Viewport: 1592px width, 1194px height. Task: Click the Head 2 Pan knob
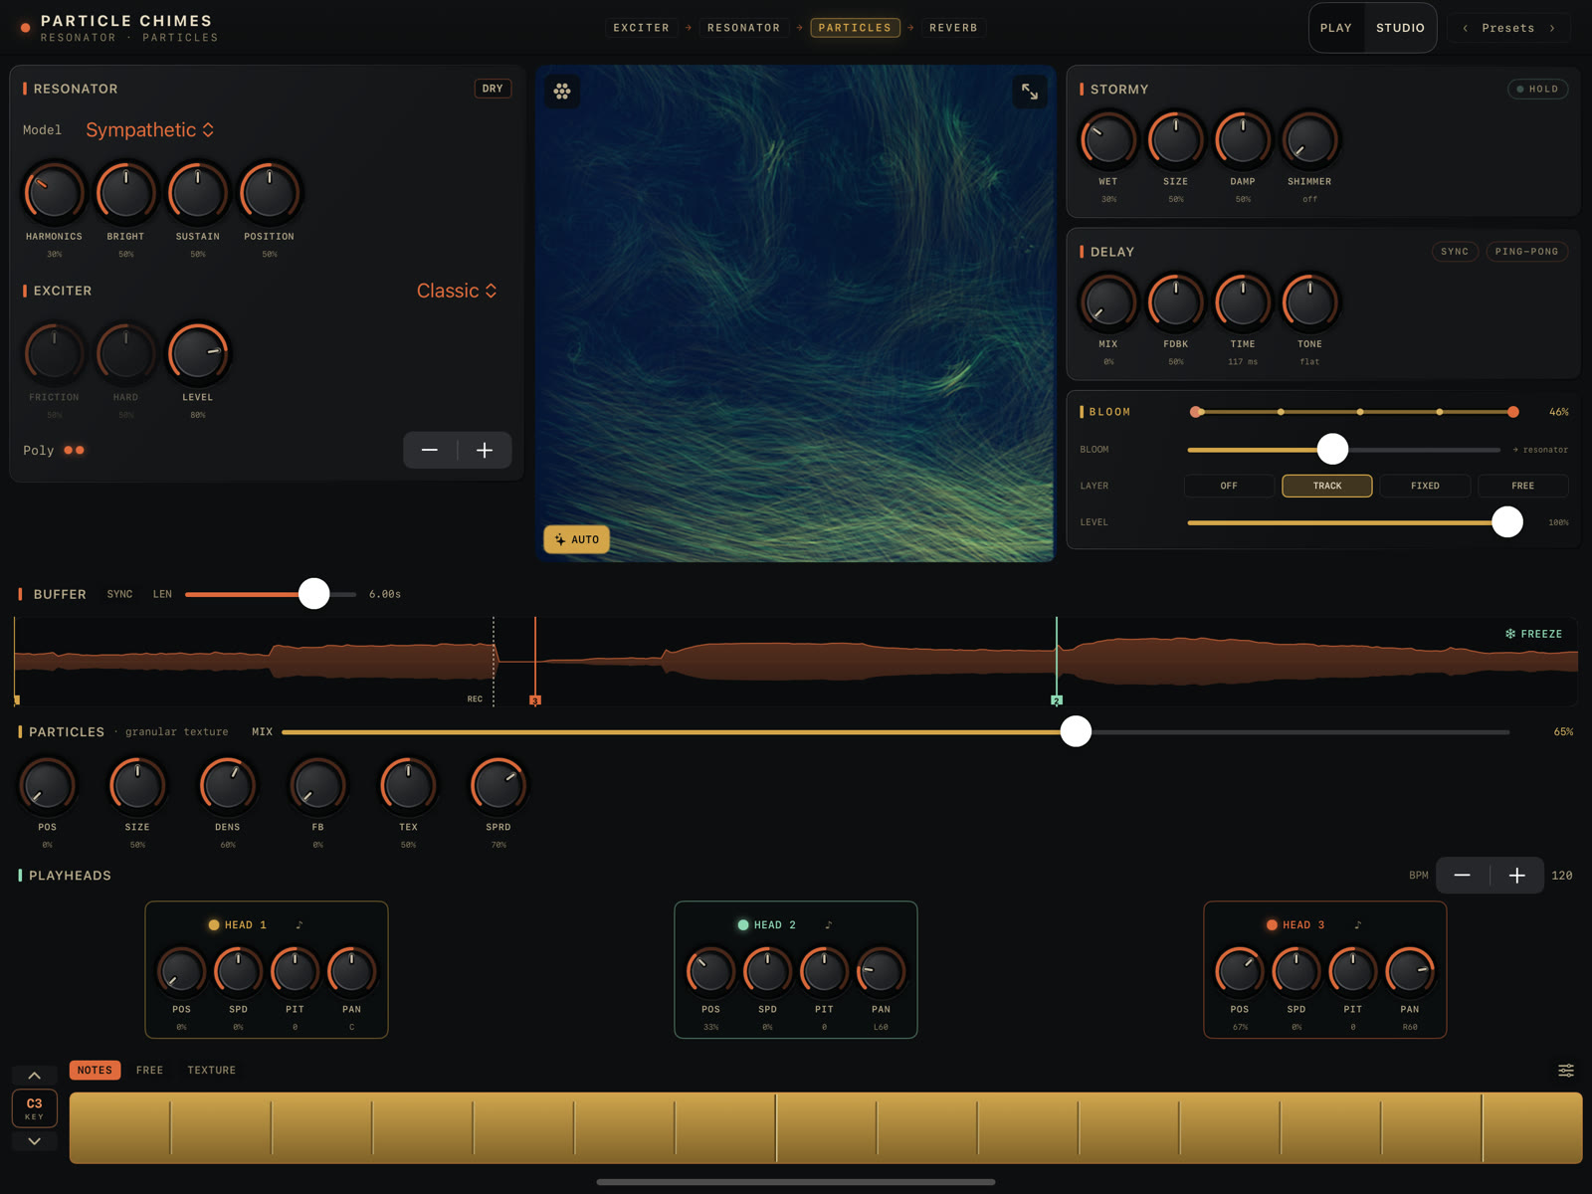pyautogui.click(x=881, y=971)
